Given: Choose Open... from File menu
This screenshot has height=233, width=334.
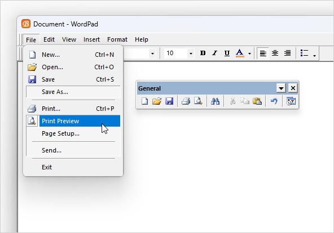Looking at the screenshot, I should pyautogui.click(x=73, y=67).
